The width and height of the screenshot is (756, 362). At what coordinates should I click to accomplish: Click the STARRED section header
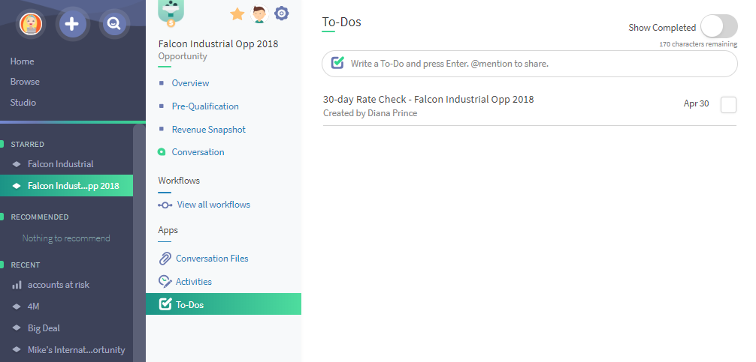point(28,144)
